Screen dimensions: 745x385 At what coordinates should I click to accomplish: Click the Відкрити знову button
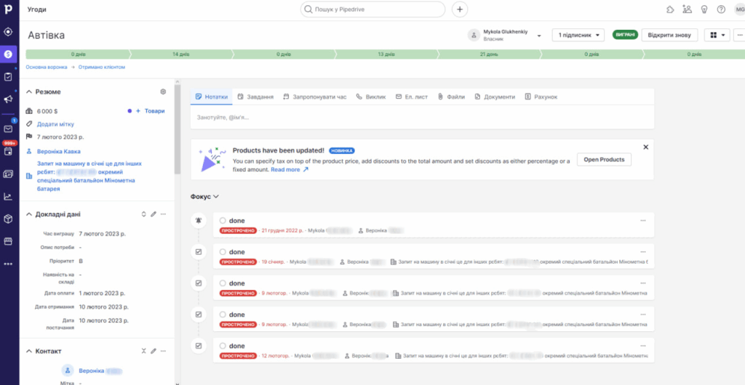pos(669,35)
